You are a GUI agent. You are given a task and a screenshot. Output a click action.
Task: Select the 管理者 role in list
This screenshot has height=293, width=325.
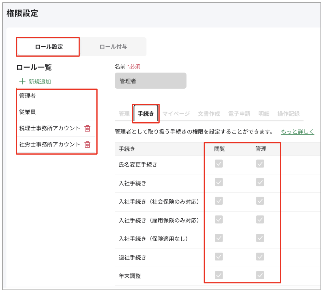coord(56,96)
